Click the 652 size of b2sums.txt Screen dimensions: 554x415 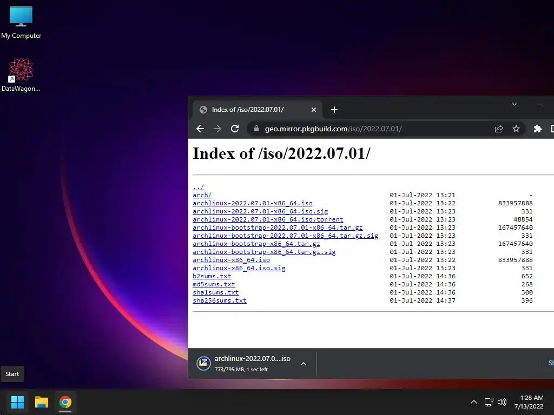coord(527,276)
